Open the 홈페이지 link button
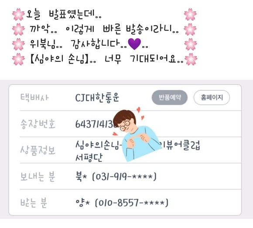Image resolution: width=253 pixels, height=228 pixels. tap(212, 97)
